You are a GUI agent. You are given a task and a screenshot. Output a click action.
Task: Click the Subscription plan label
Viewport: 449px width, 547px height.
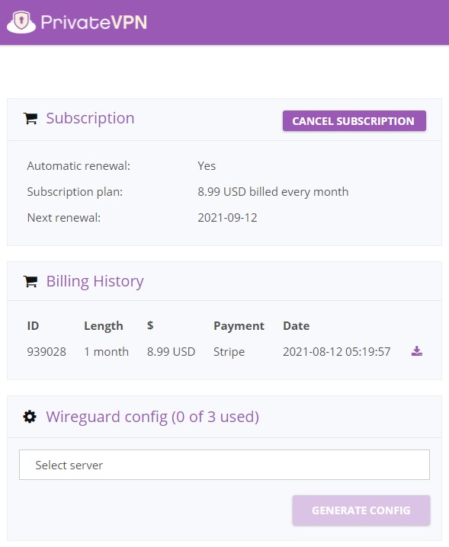point(75,191)
